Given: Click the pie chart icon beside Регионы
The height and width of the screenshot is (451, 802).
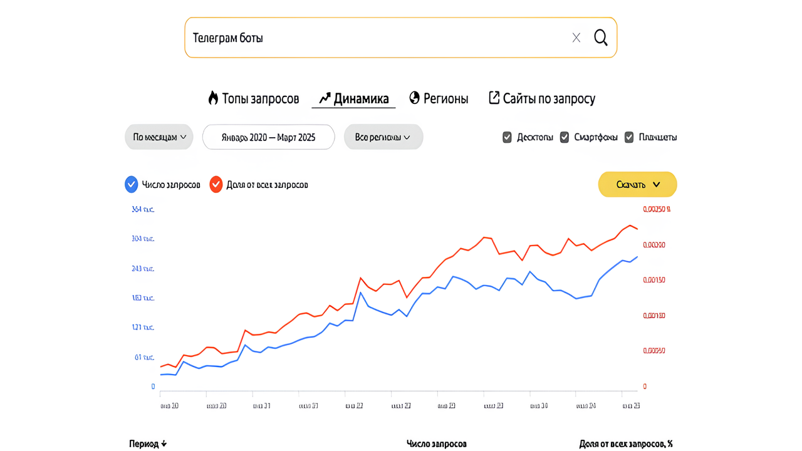Looking at the screenshot, I should coord(414,98).
